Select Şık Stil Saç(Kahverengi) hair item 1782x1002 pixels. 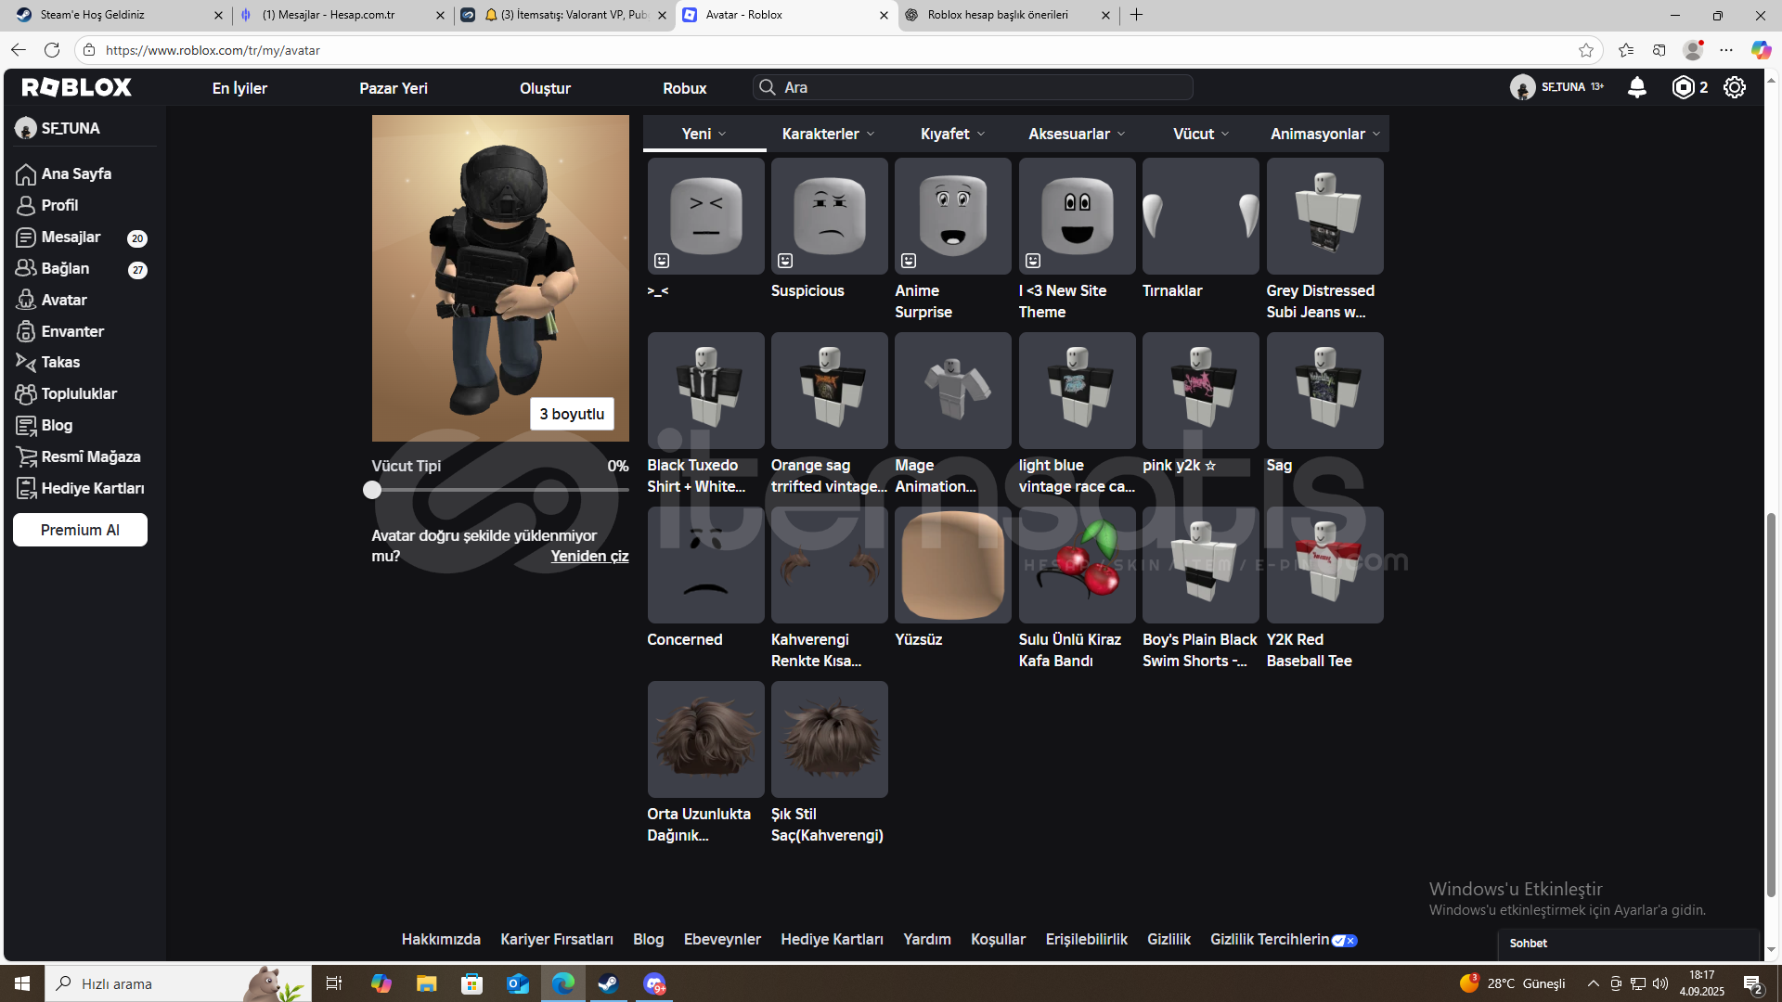pyautogui.click(x=829, y=739)
